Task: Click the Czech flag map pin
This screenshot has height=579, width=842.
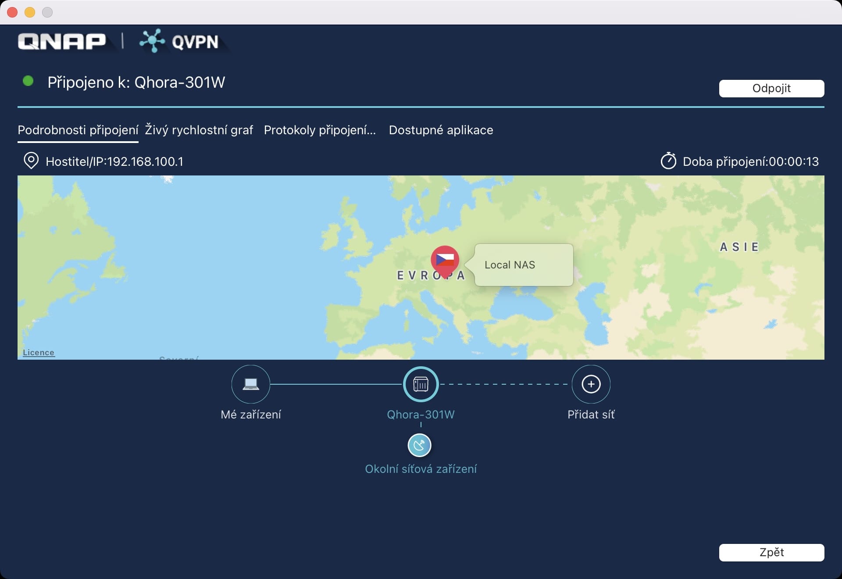Action: click(445, 260)
